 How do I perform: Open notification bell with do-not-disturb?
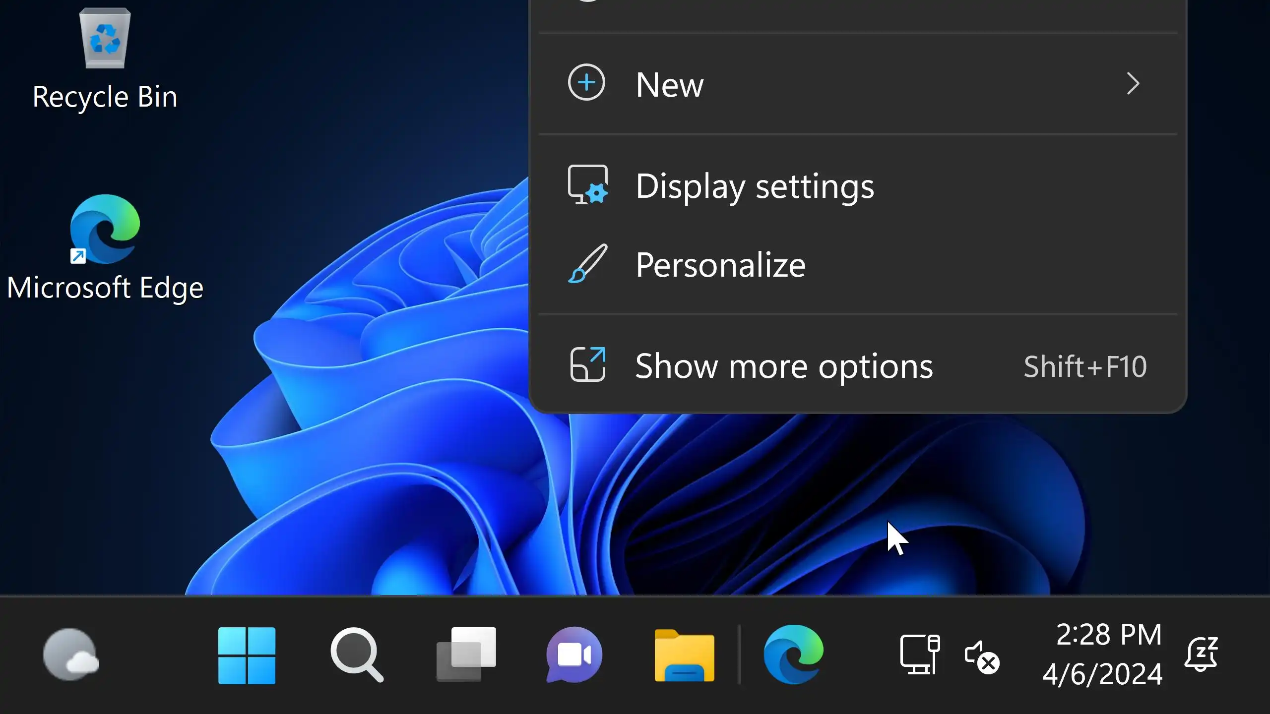point(1201,654)
